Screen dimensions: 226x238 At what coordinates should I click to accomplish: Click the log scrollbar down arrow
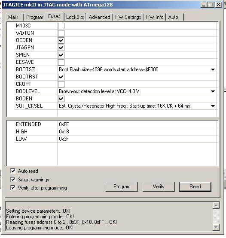(x=216, y=227)
